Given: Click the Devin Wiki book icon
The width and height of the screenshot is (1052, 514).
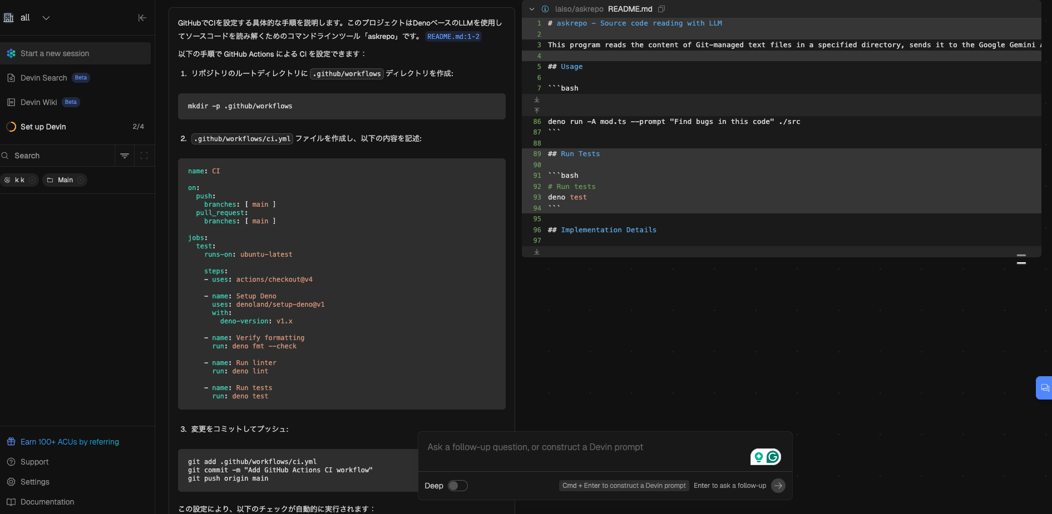Looking at the screenshot, I should pos(11,102).
